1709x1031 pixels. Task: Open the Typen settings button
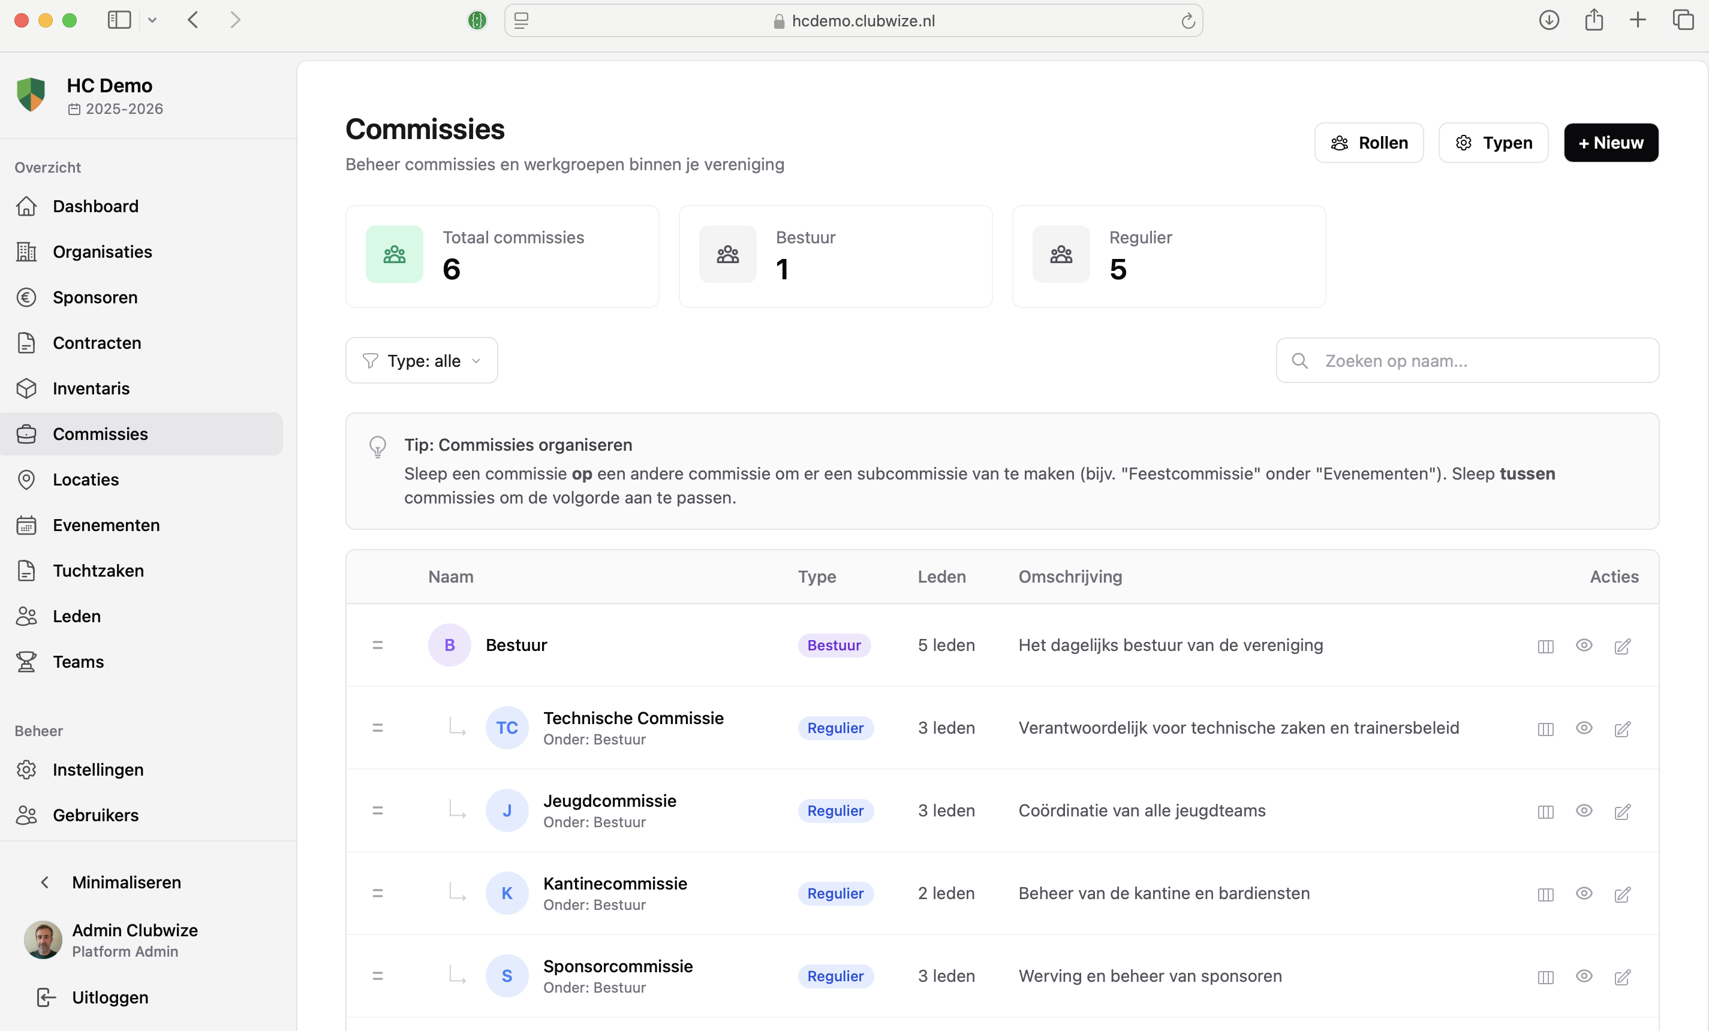point(1493,142)
